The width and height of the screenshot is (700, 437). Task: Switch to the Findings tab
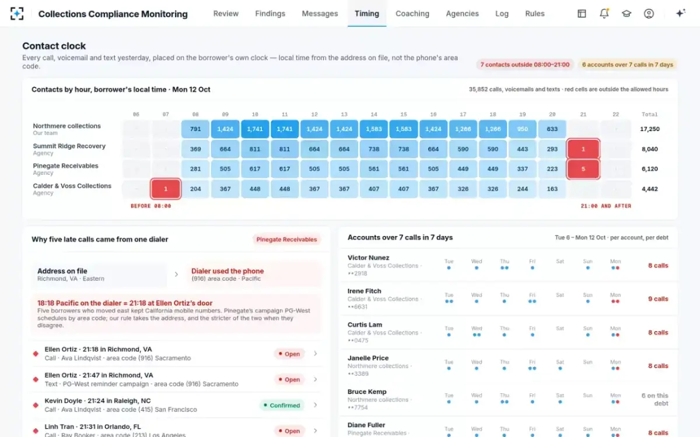(x=270, y=13)
